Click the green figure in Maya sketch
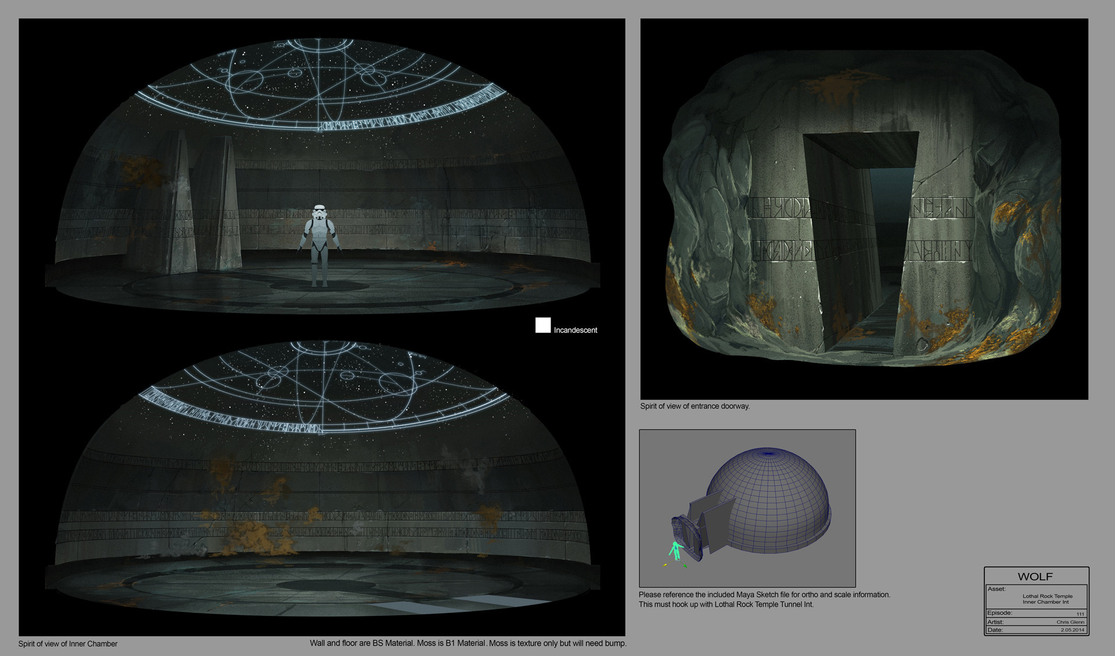1115x656 pixels. (x=676, y=550)
